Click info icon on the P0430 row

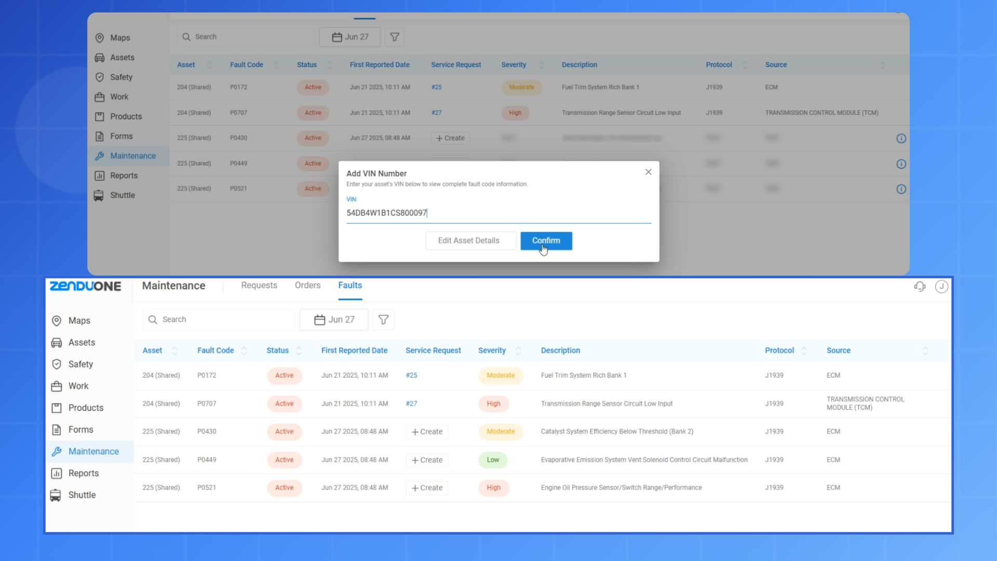[x=901, y=139]
